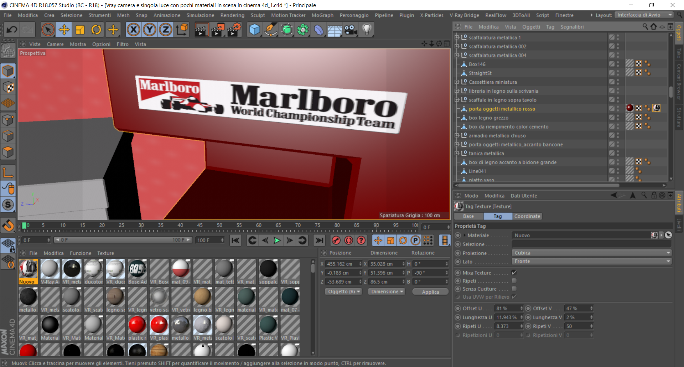Image resolution: width=684 pixels, height=367 pixels.
Task: Expand Cassettiera miniatura tree node
Action: [x=457, y=82]
